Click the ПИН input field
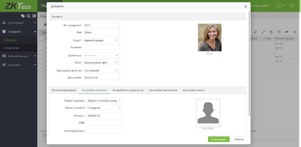 (104, 123)
